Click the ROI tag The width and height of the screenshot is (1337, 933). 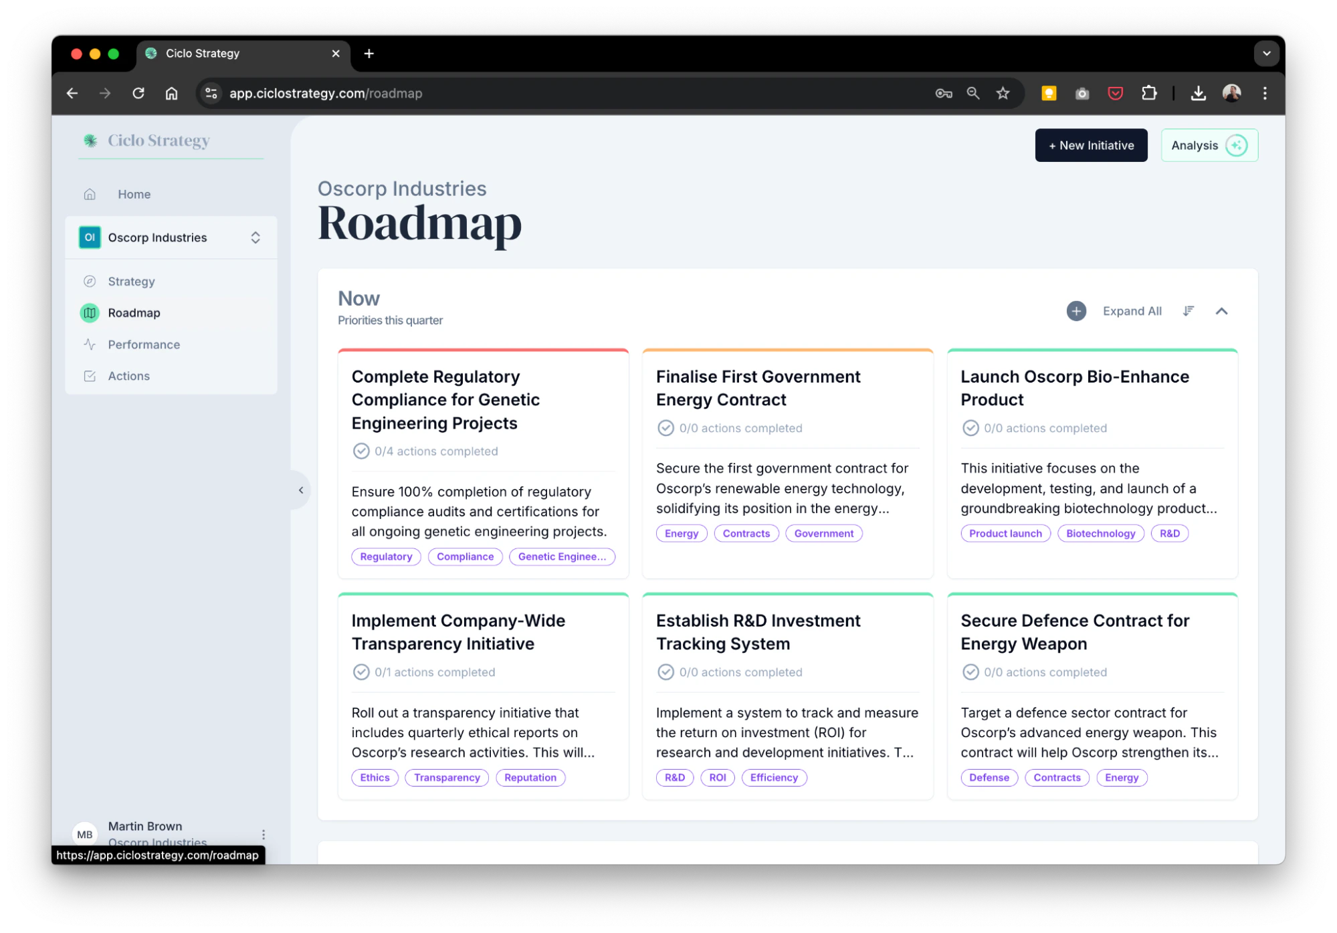pyautogui.click(x=717, y=778)
